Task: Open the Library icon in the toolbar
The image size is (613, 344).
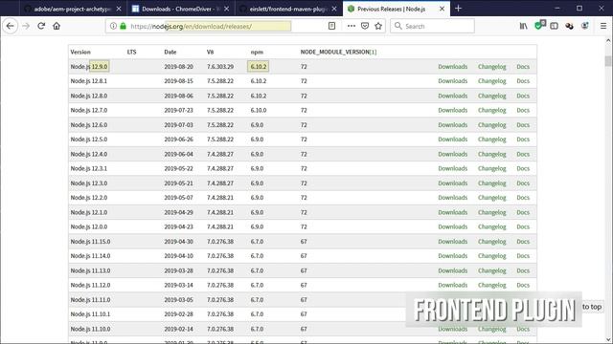Action: pyautogui.click(x=523, y=26)
